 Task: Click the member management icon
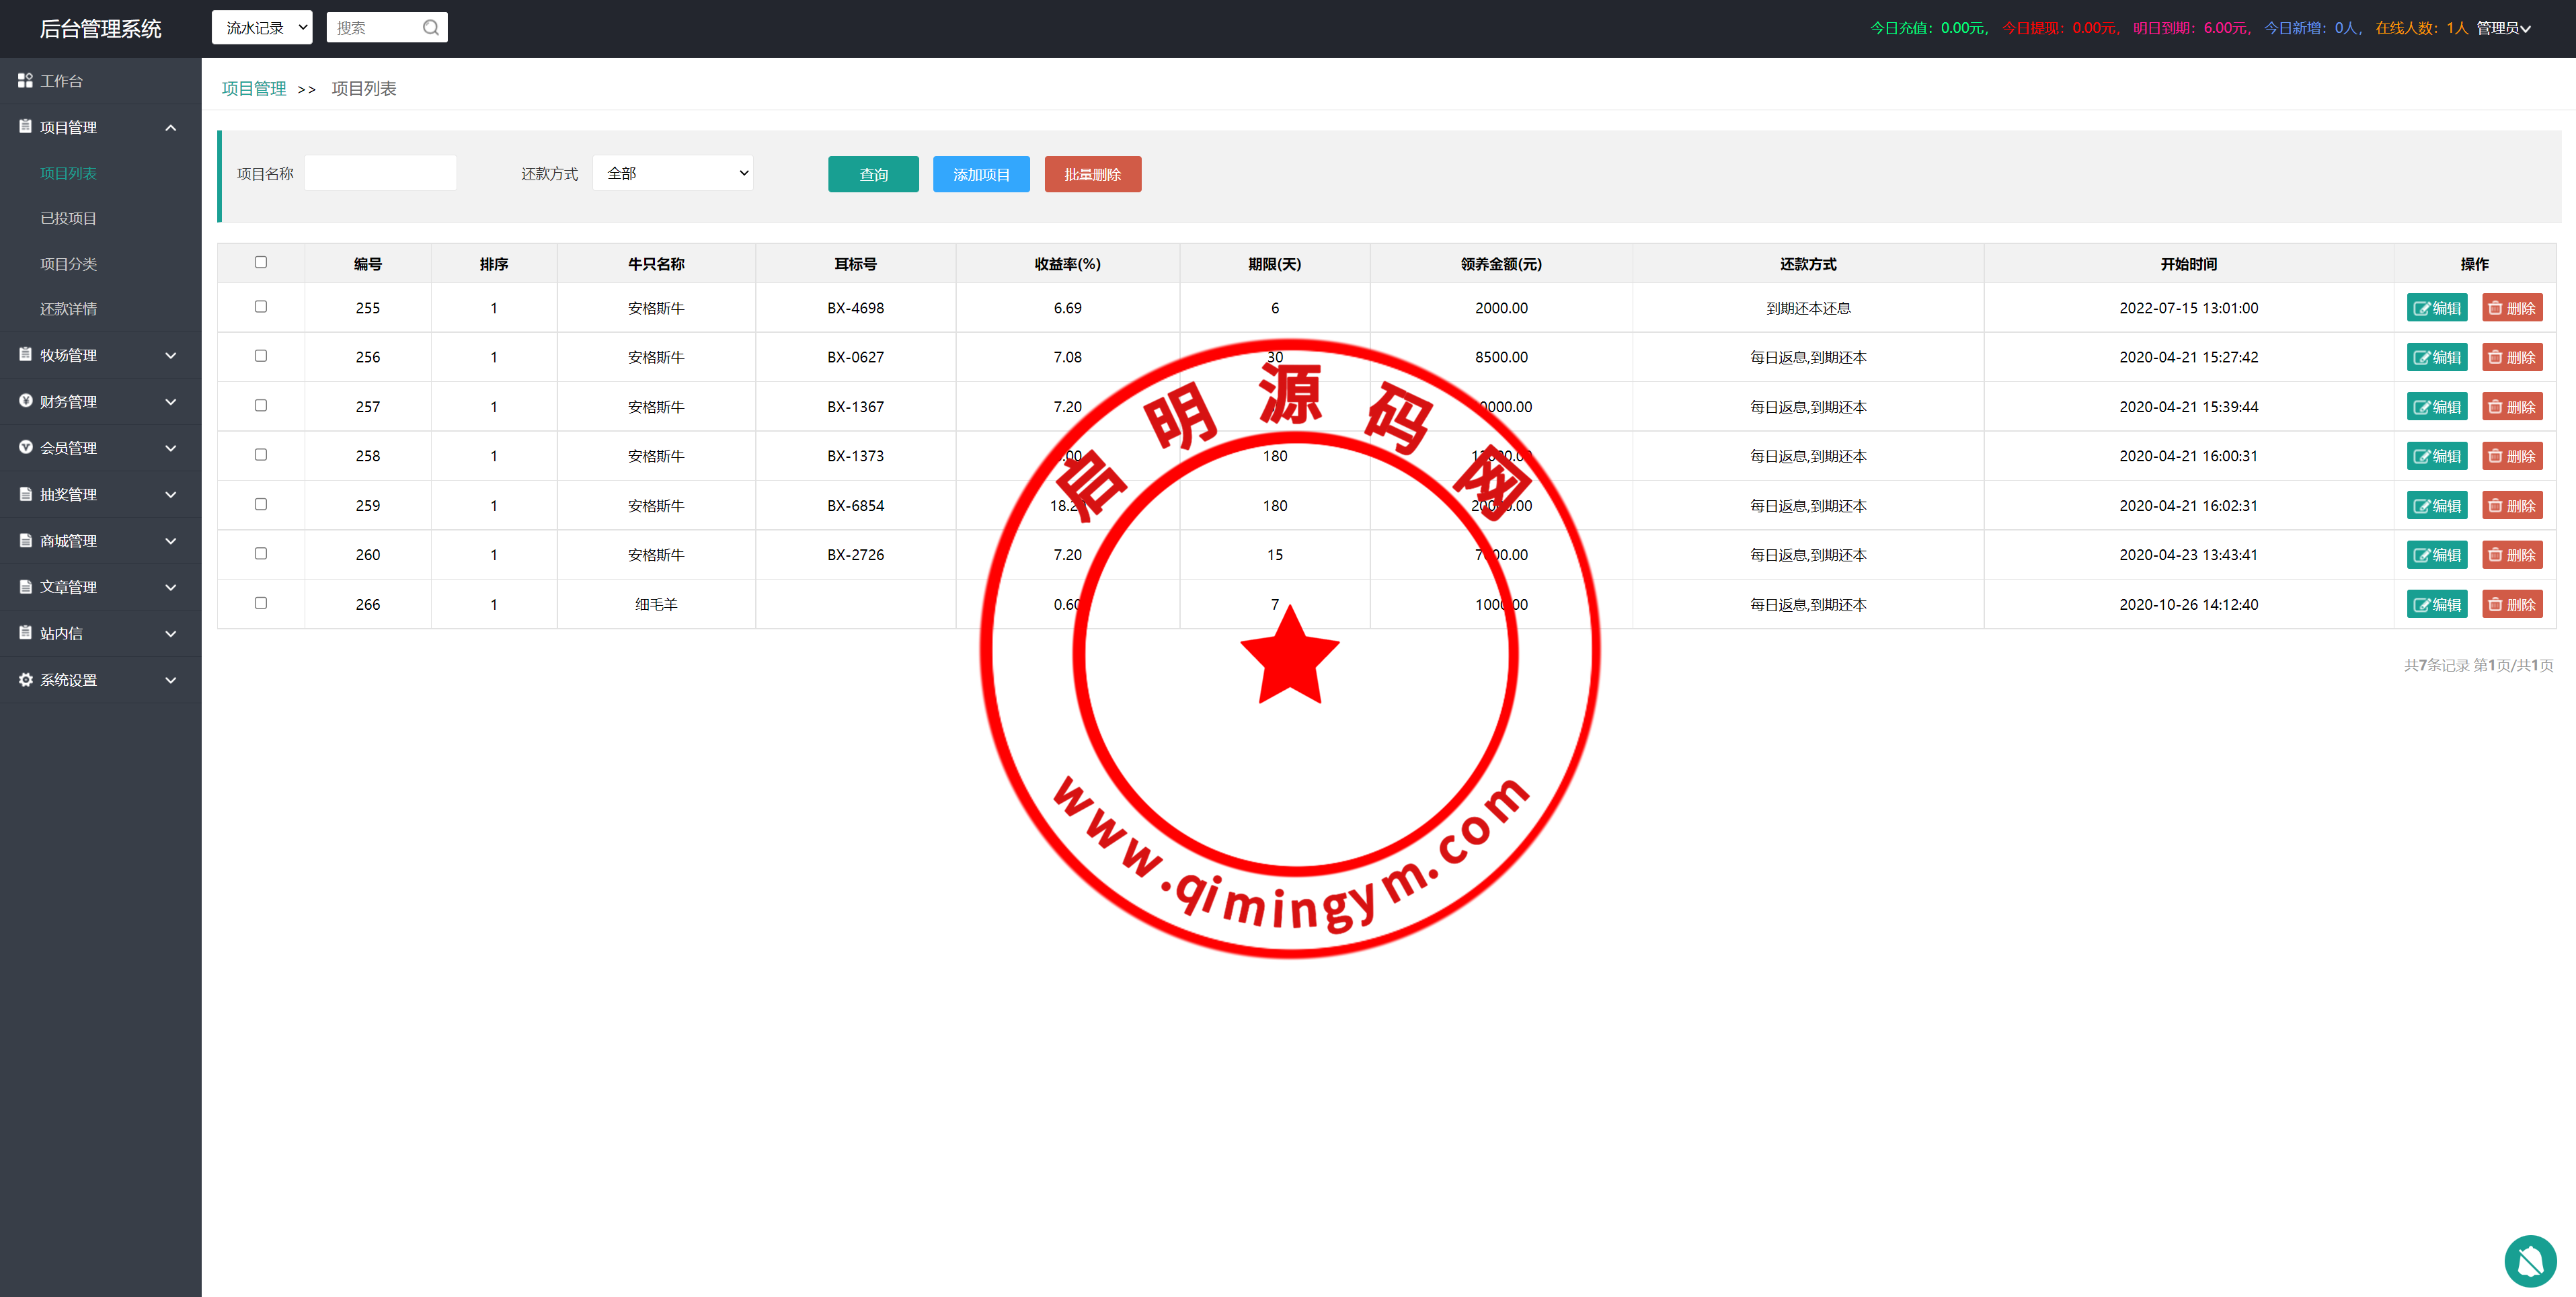coord(25,447)
